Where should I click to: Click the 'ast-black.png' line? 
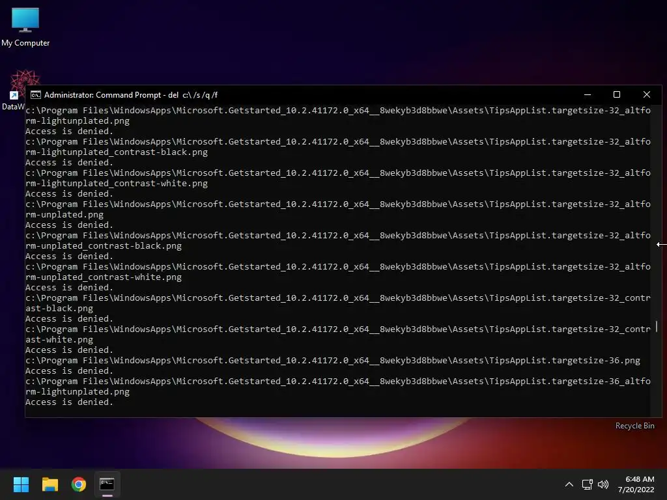[x=59, y=309]
